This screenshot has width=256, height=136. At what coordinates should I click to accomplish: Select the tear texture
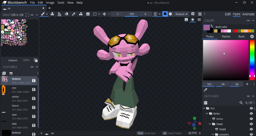tap(19, 116)
